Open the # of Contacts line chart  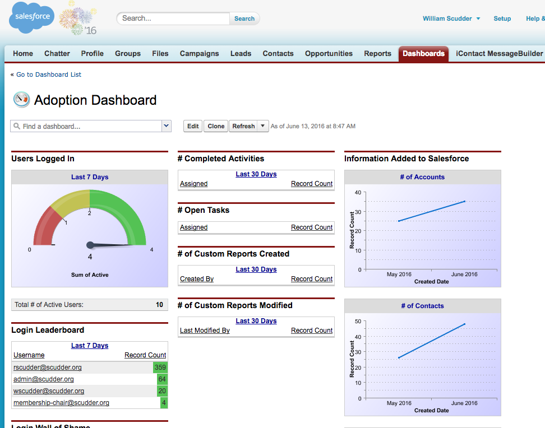pos(422,362)
